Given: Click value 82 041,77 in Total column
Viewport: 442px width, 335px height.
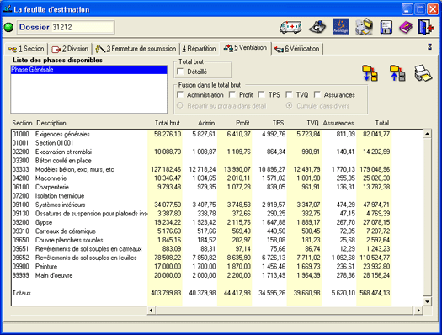Looking at the screenshot, I should tap(376, 134).
